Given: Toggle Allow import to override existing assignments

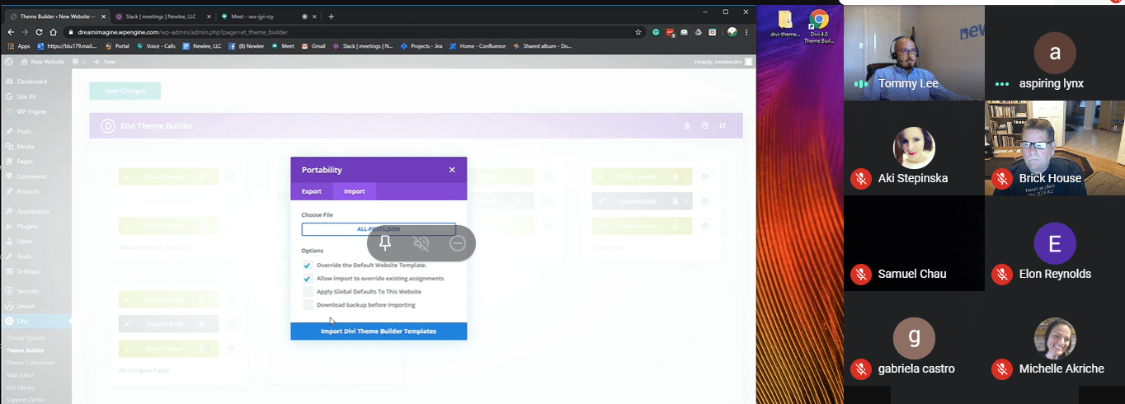Looking at the screenshot, I should [x=308, y=279].
